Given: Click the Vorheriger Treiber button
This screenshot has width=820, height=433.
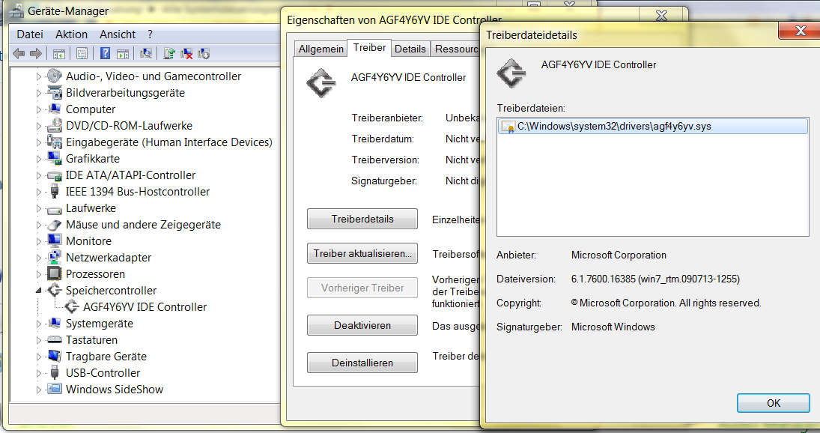Looking at the screenshot, I should (362, 288).
